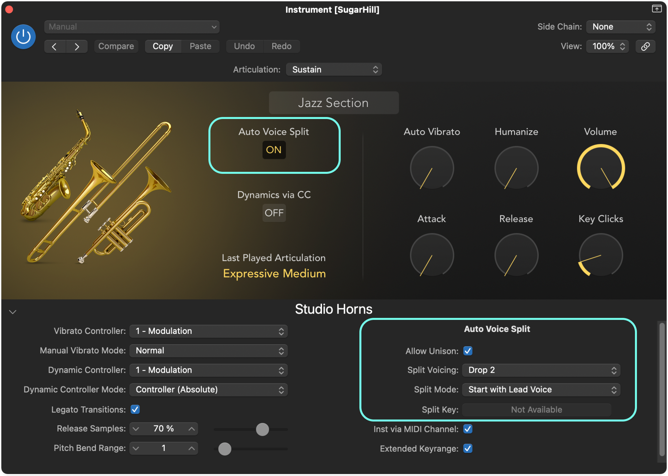The image size is (668, 476).
Task: Uncheck Legato Transitions checkbox
Action: coord(135,409)
